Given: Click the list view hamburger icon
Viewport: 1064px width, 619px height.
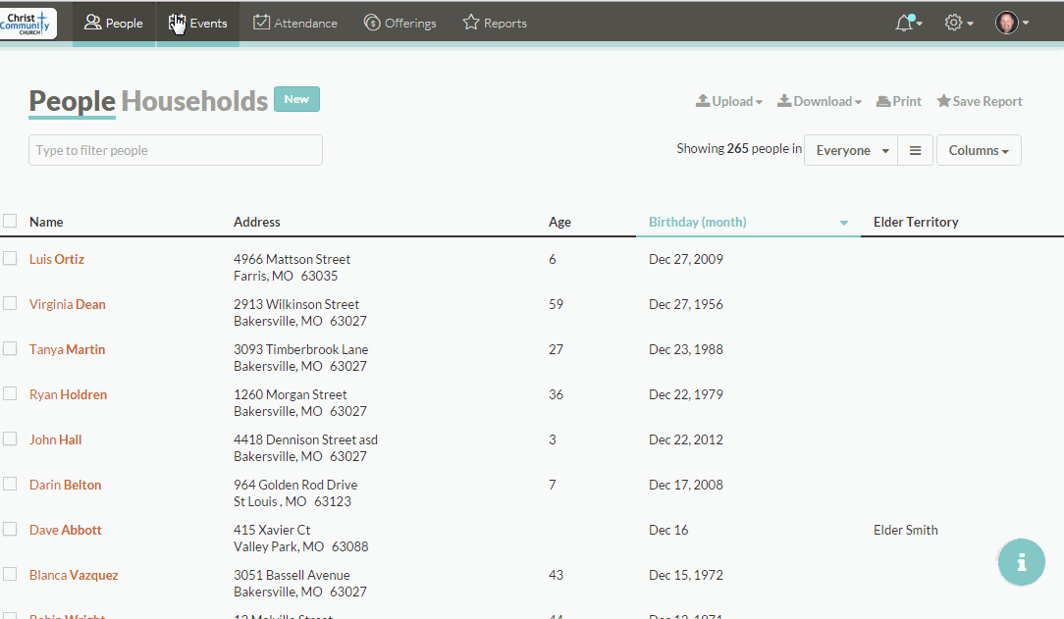Looking at the screenshot, I should [915, 150].
